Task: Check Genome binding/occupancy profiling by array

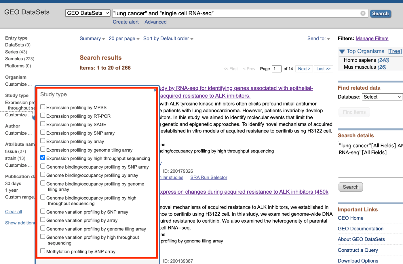Action: pyautogui.click(x=43, y=175)
